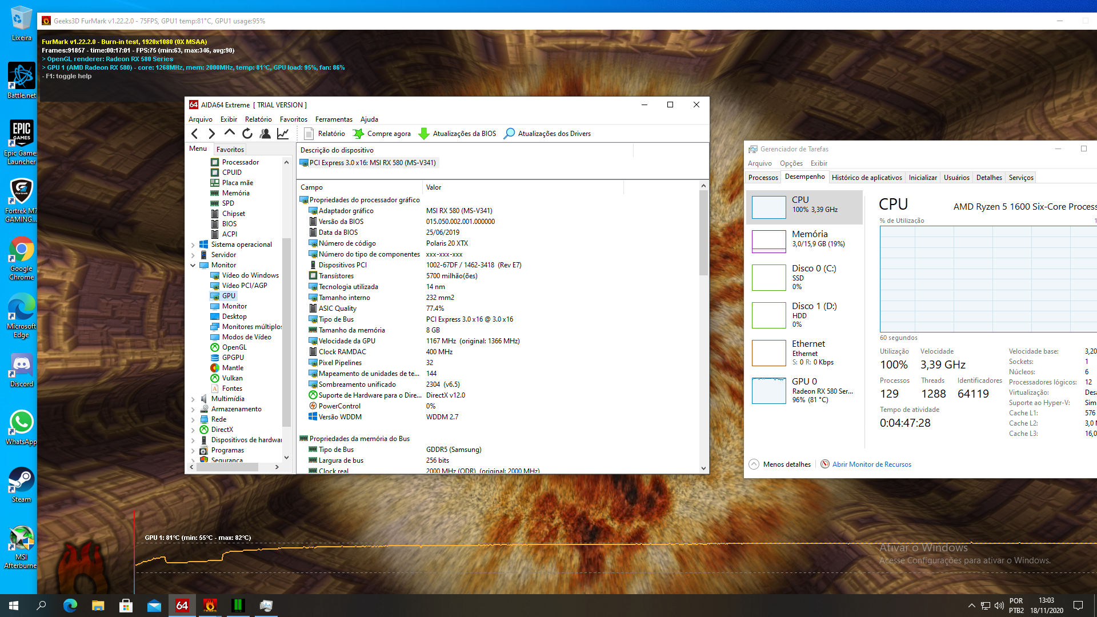
Task: Select Disco 0 (C:) in Task Manager
Action: (x=804, y=277)
